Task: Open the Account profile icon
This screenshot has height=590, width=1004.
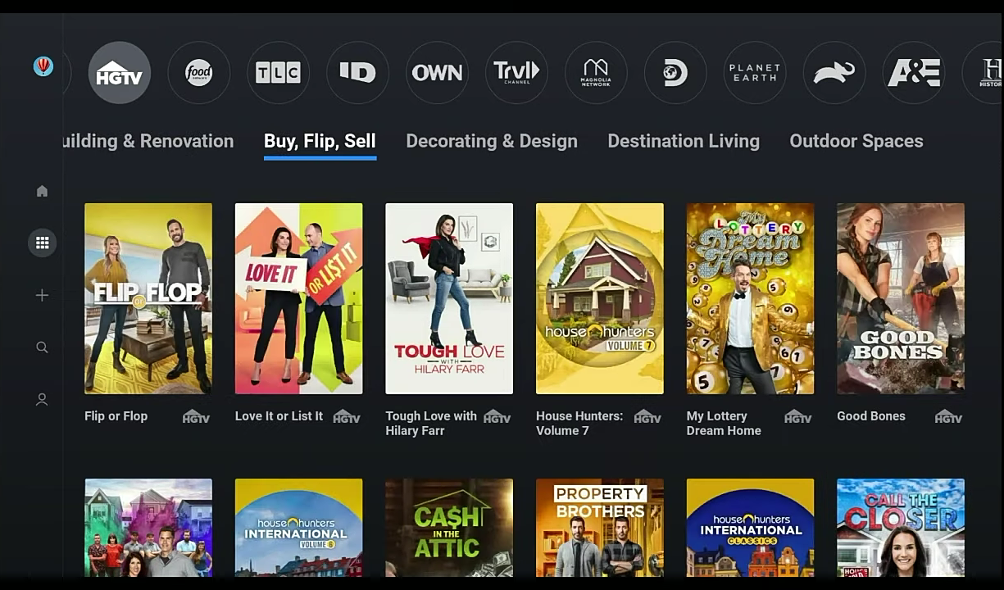Action: (42, 400)
